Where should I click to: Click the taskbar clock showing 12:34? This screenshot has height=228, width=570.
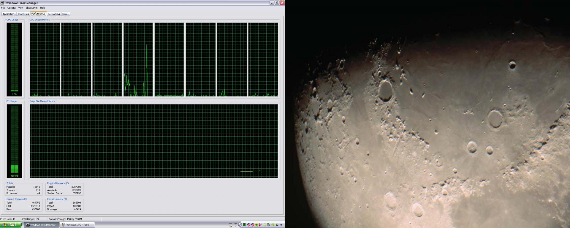coord(279,225)
